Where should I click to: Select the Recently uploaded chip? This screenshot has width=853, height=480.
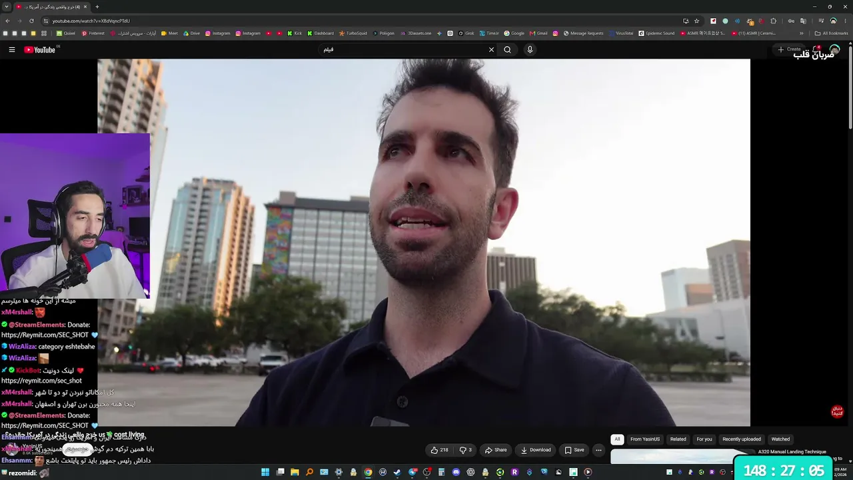(742, 439)
